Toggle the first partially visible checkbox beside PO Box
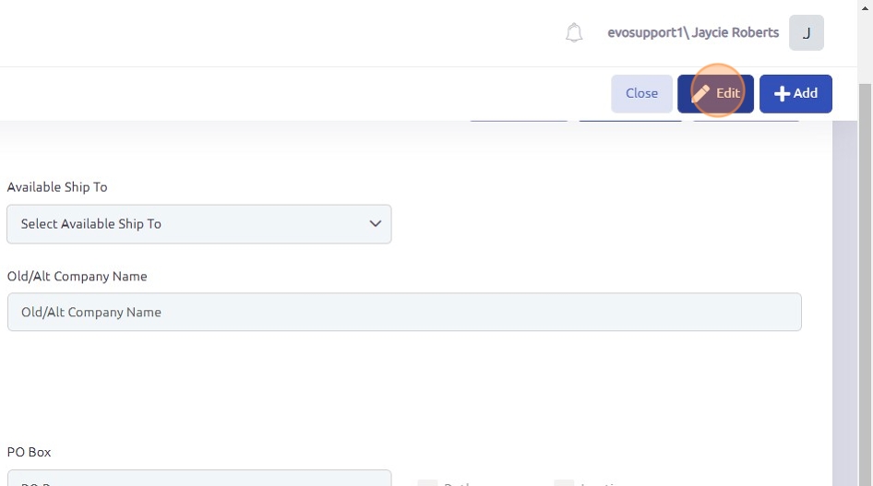Viewport: 873px width, 486px height. pos(427,482)
